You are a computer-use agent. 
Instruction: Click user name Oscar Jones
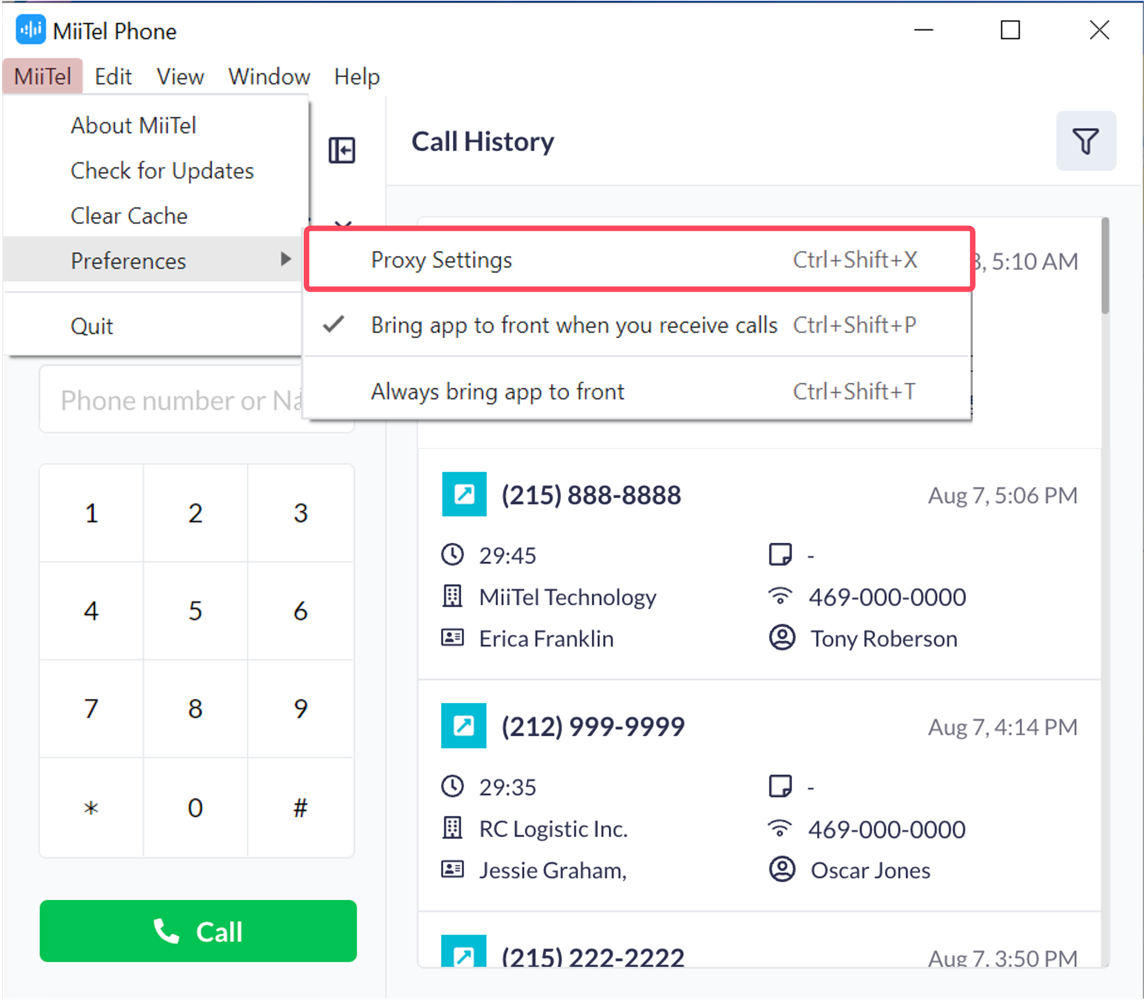870,871
